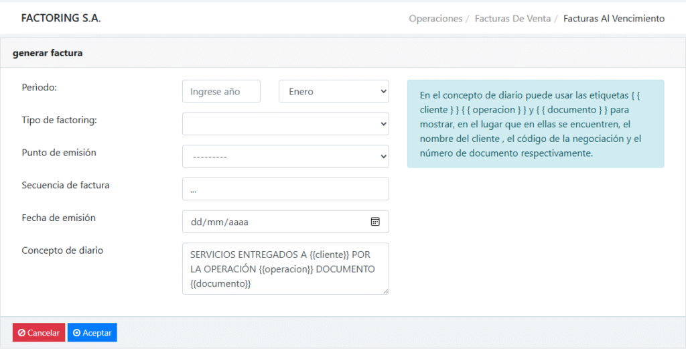Click the blue etiquetas info box

pos(535,124)
